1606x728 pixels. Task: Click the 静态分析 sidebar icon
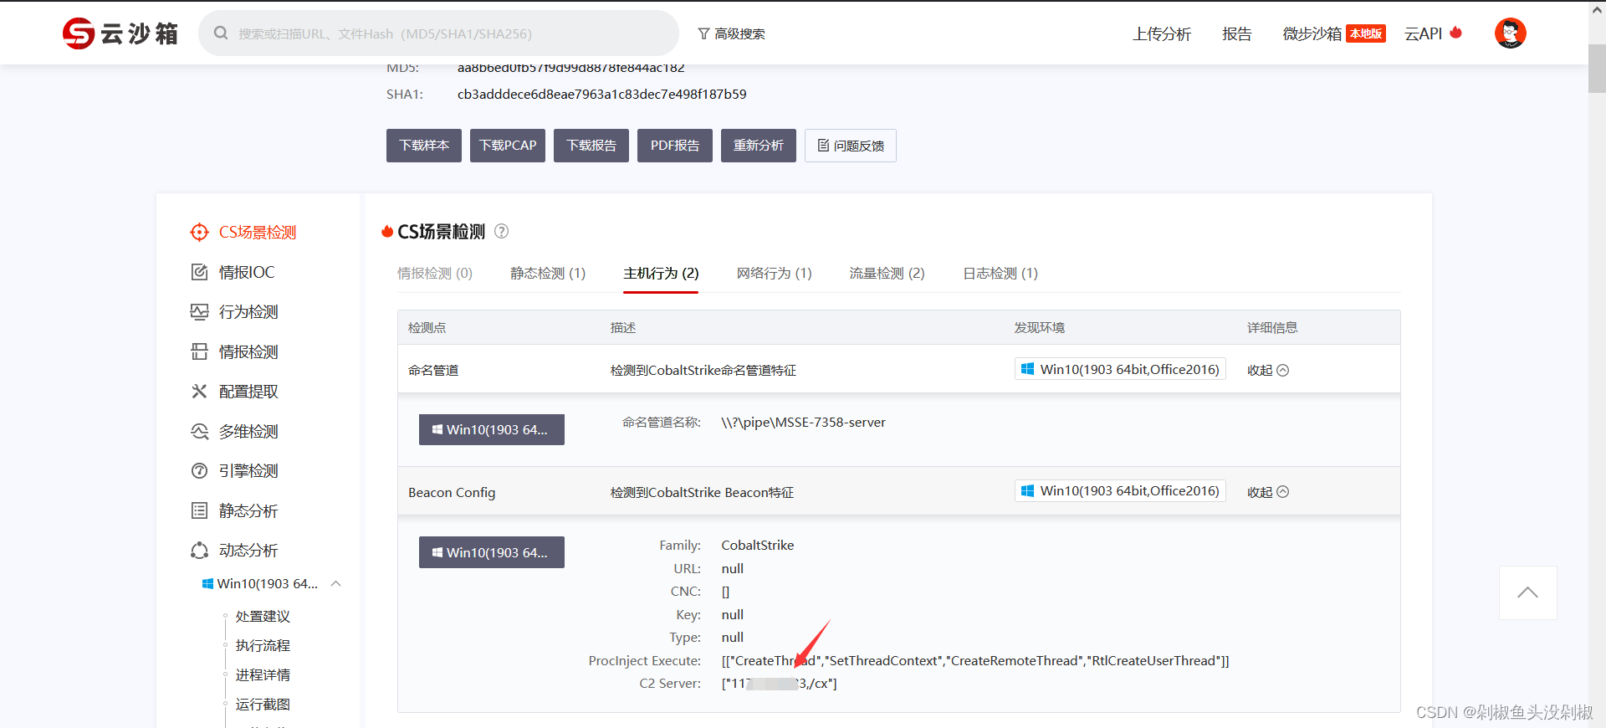click(x=199, y=510)
